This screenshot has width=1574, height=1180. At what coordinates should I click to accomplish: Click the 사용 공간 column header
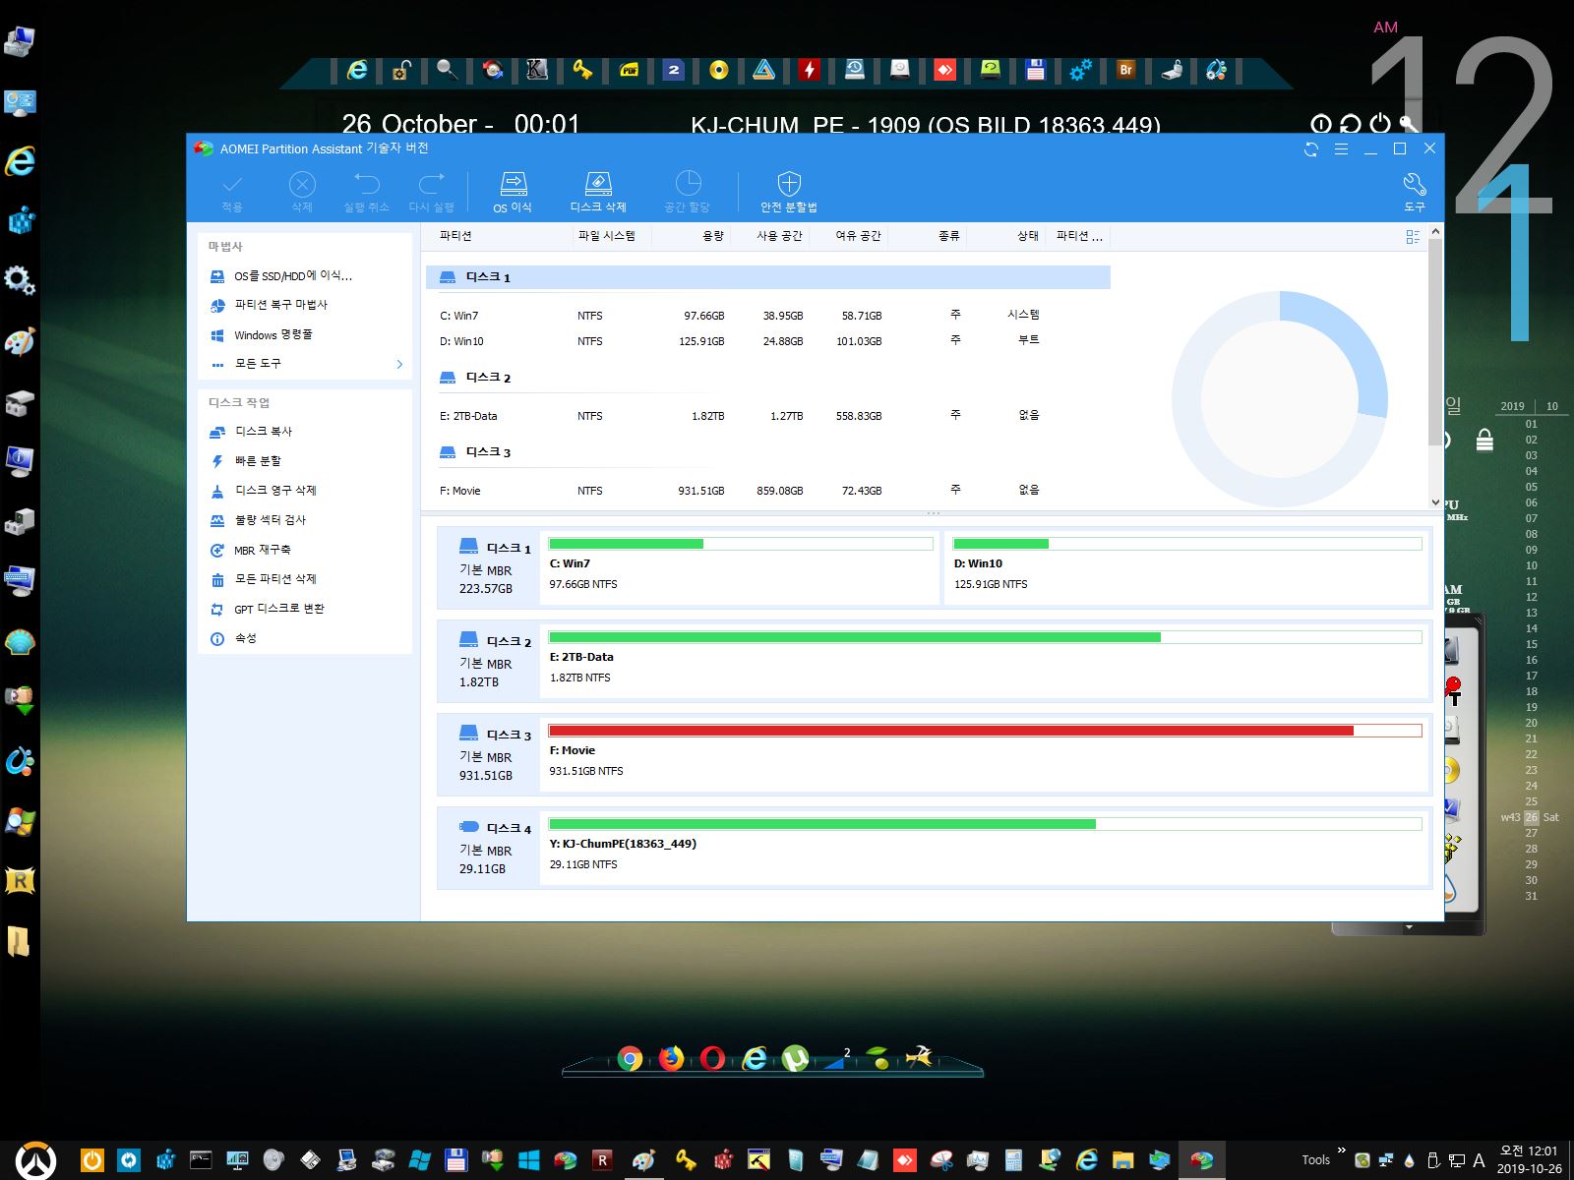779,236
